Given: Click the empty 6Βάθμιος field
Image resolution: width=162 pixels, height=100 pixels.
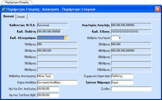Looking at the screenshot, I should pos(131,57).
